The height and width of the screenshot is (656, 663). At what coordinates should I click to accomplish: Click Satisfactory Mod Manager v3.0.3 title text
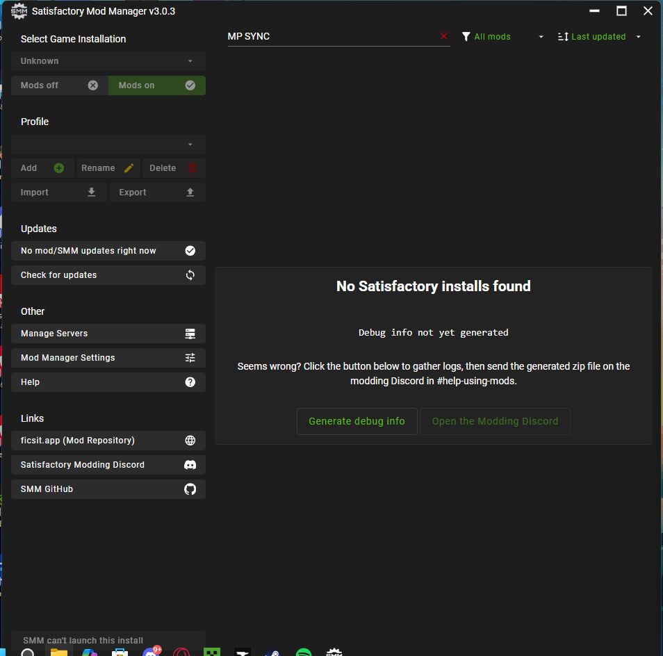click(104, 11)
